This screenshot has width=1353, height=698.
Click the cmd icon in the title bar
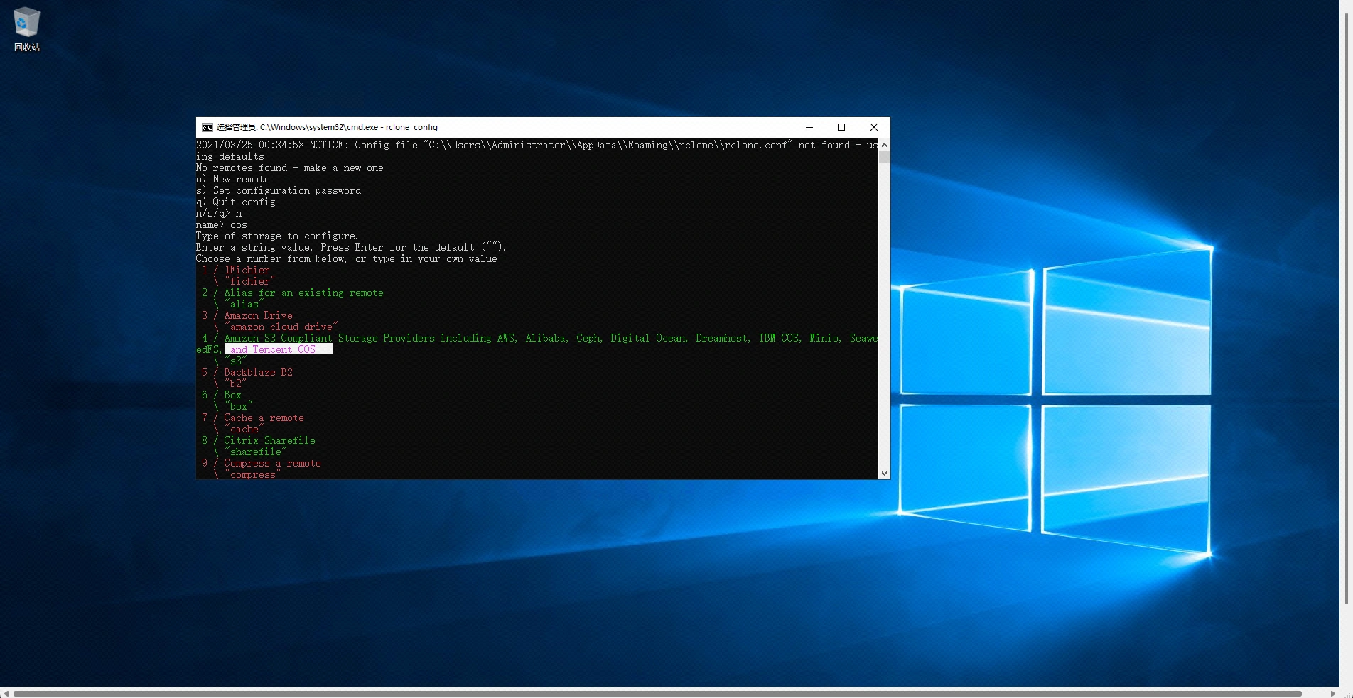[x=207, y=127]
